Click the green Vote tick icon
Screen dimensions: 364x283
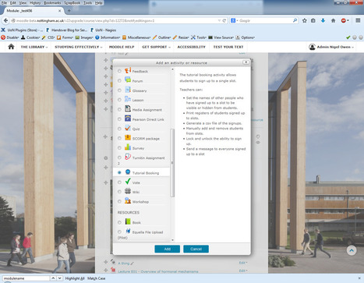pyautogui.click(x=128, y=182)
